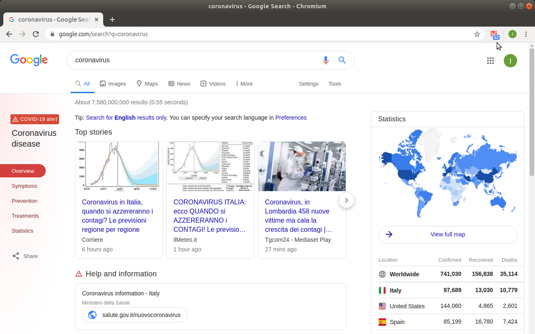Click the globe icon next to salute.gov.it
This screenshot has height=334, width=535.
[92, 315]
